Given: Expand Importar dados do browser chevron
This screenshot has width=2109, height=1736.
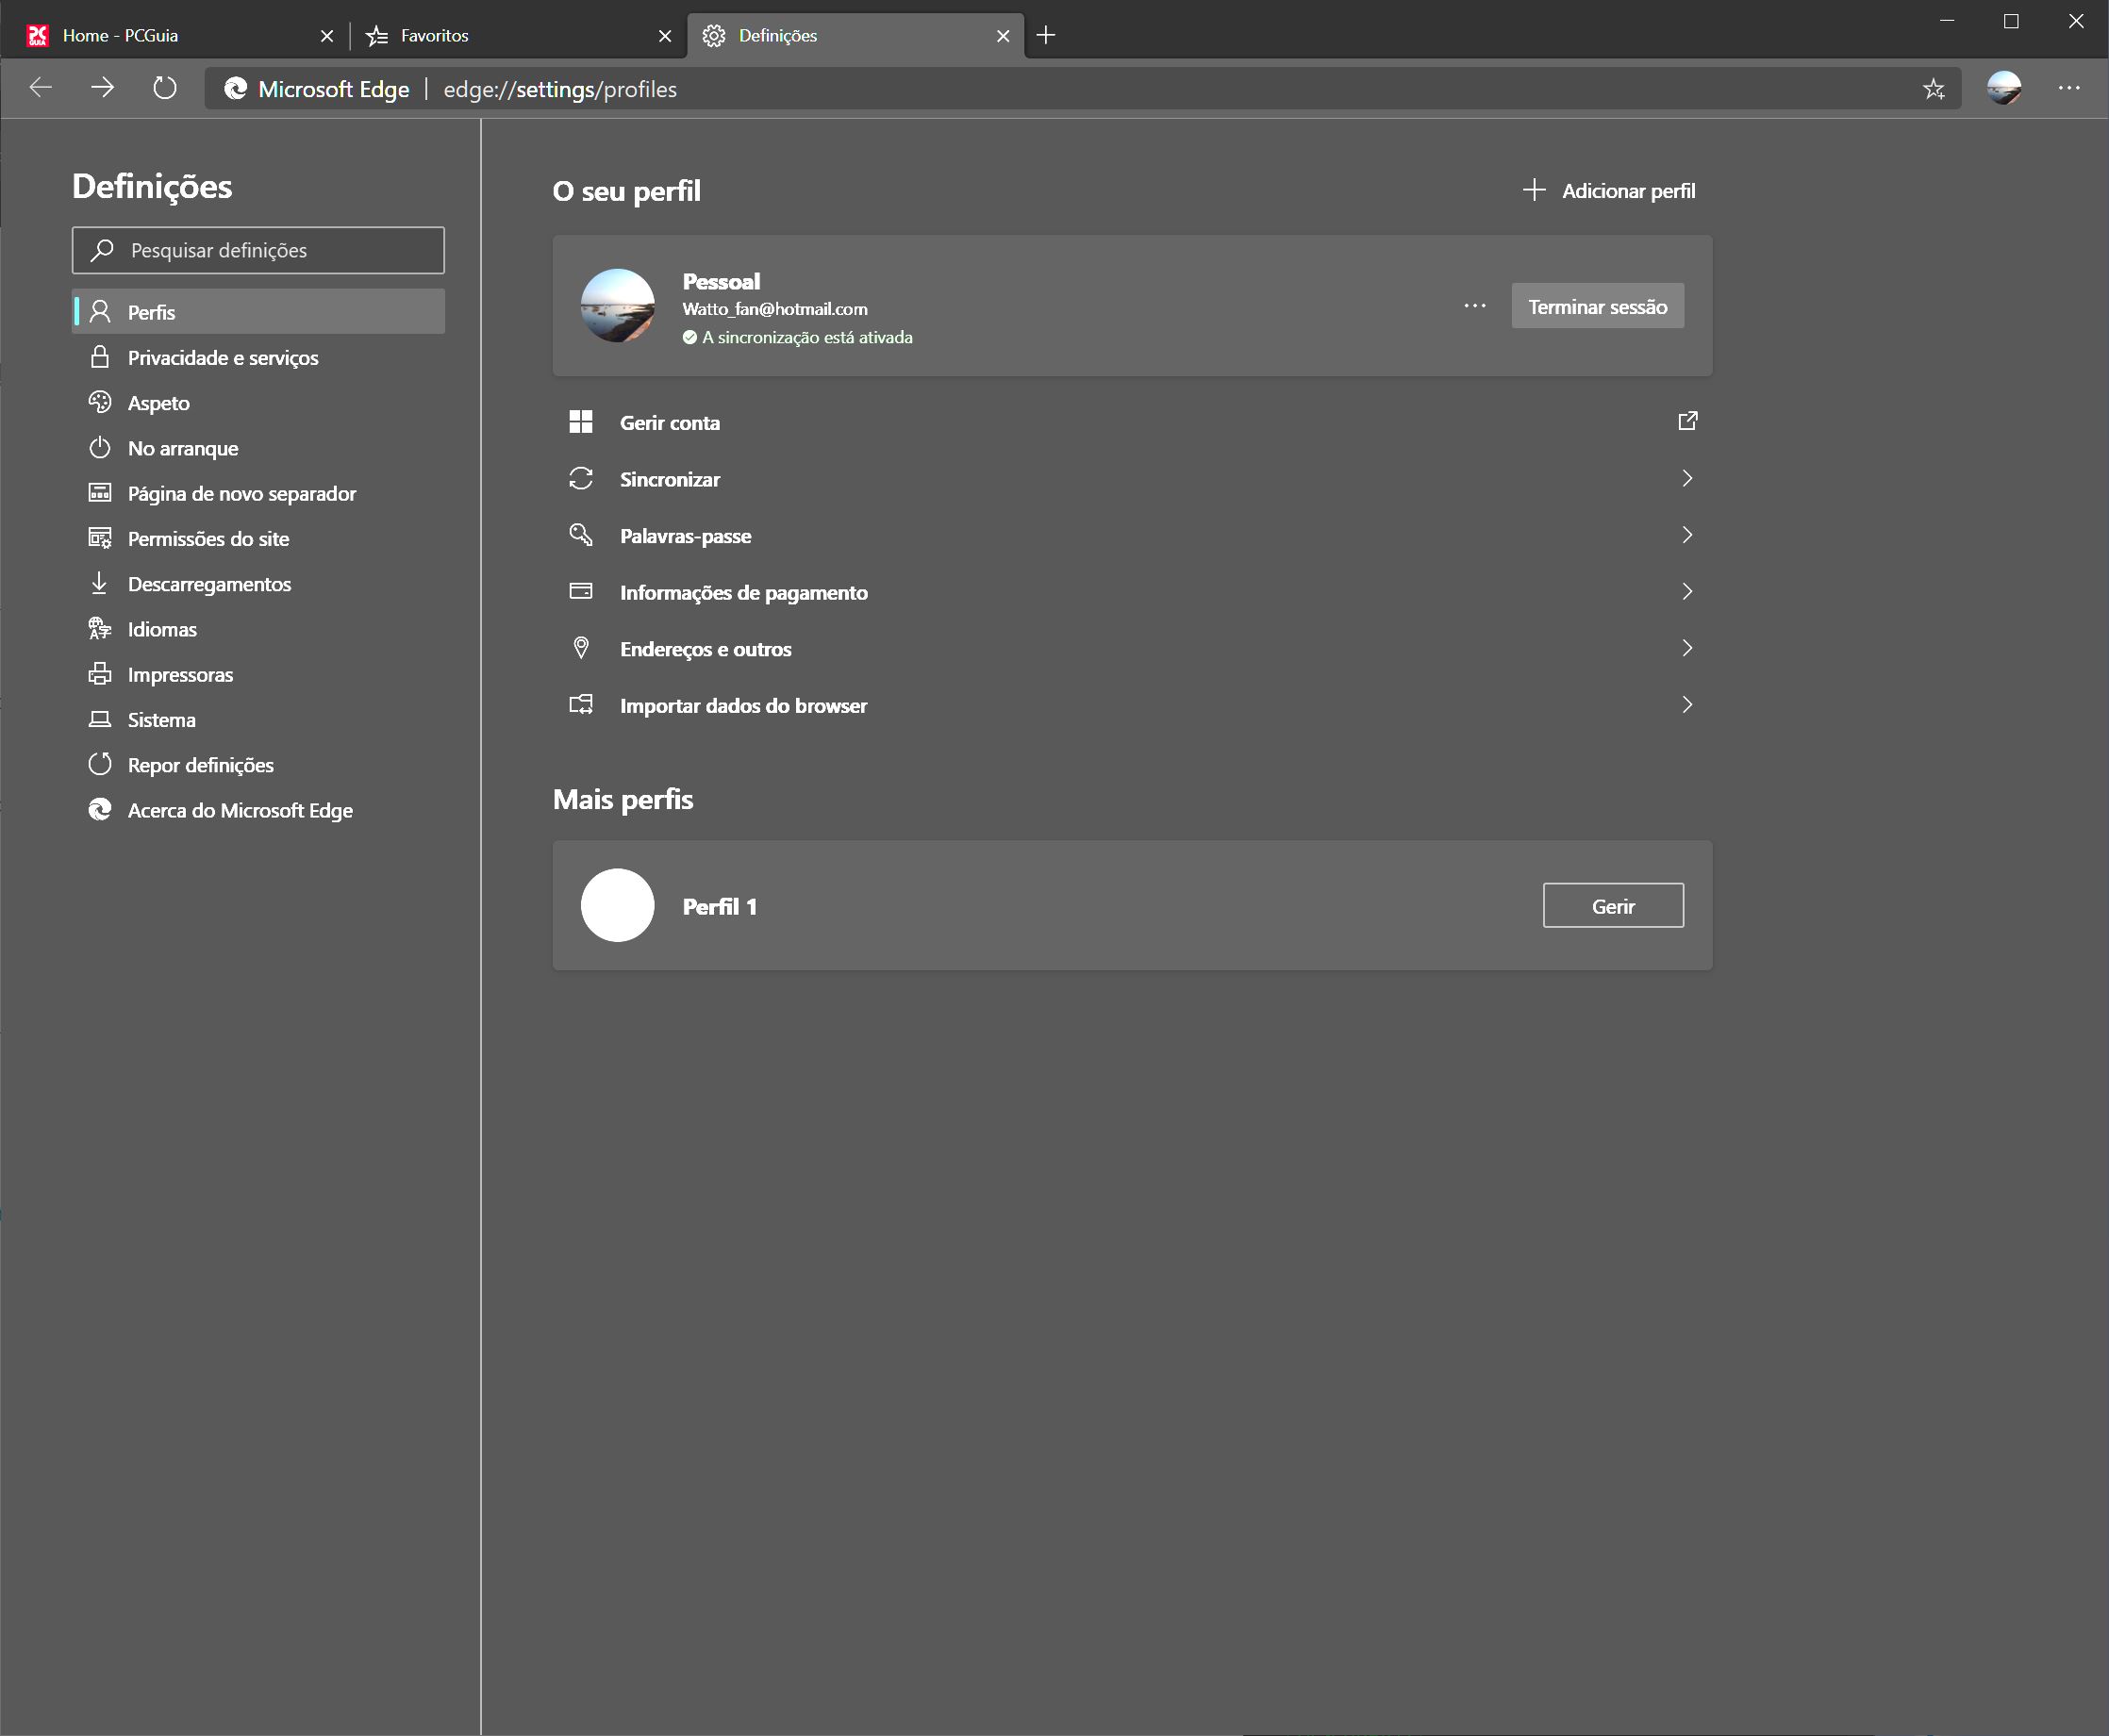Looking at the screenshot, I should (1687, 704).
